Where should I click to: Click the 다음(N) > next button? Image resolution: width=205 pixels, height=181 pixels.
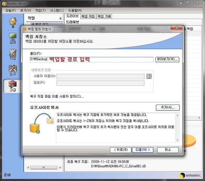coord(143,150)
